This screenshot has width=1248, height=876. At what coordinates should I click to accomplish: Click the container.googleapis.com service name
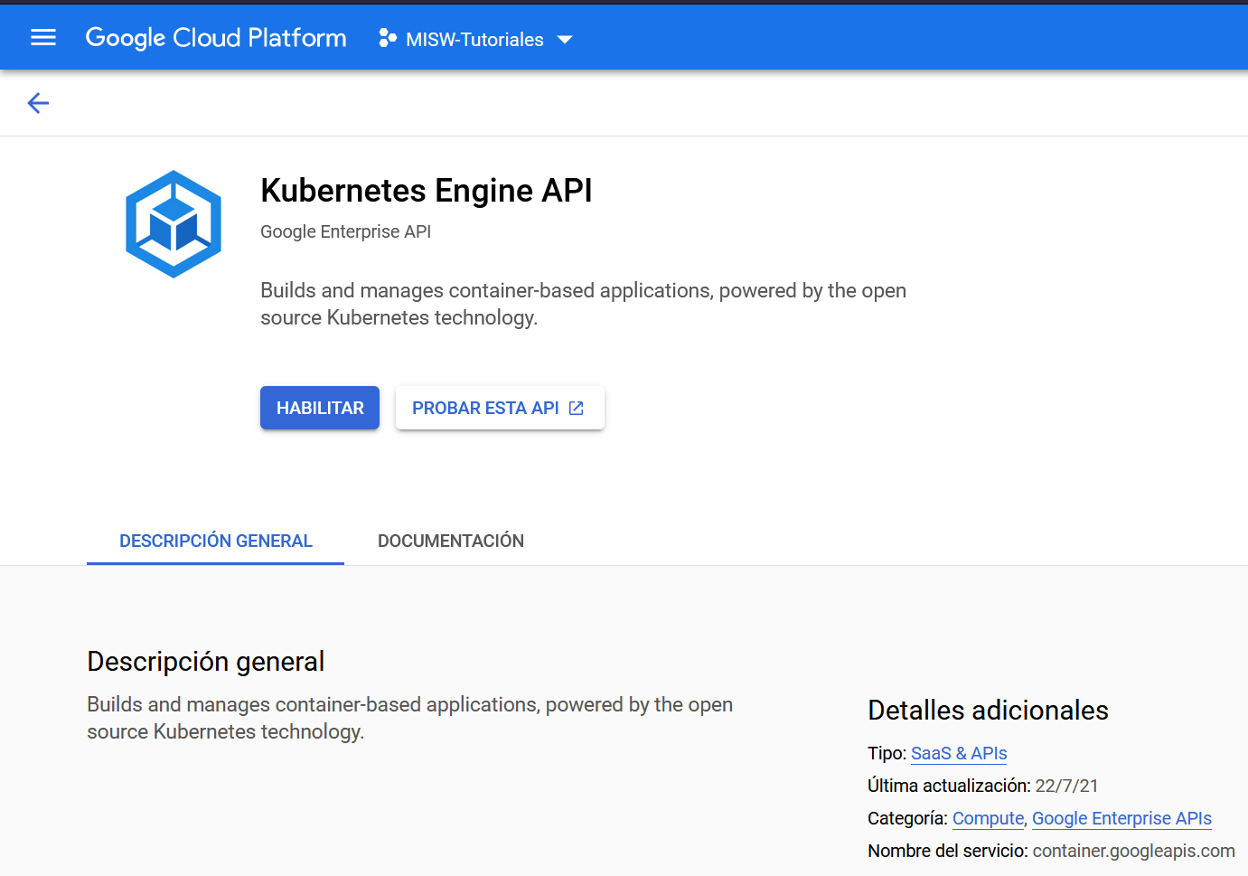pos(1134,851)
